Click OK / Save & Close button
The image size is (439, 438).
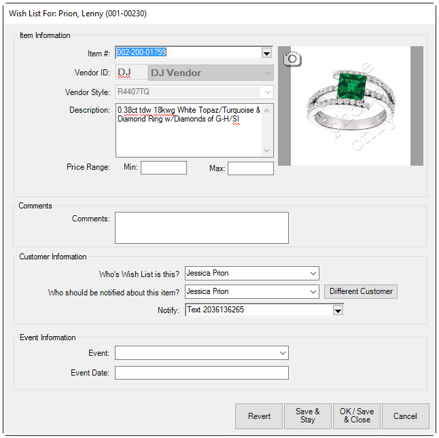click(x=357, y=416)
